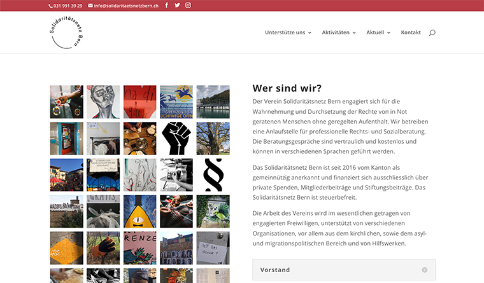
Task: Open the Twitter icon link
Action: pyautogui.click(x=177, y=5)
